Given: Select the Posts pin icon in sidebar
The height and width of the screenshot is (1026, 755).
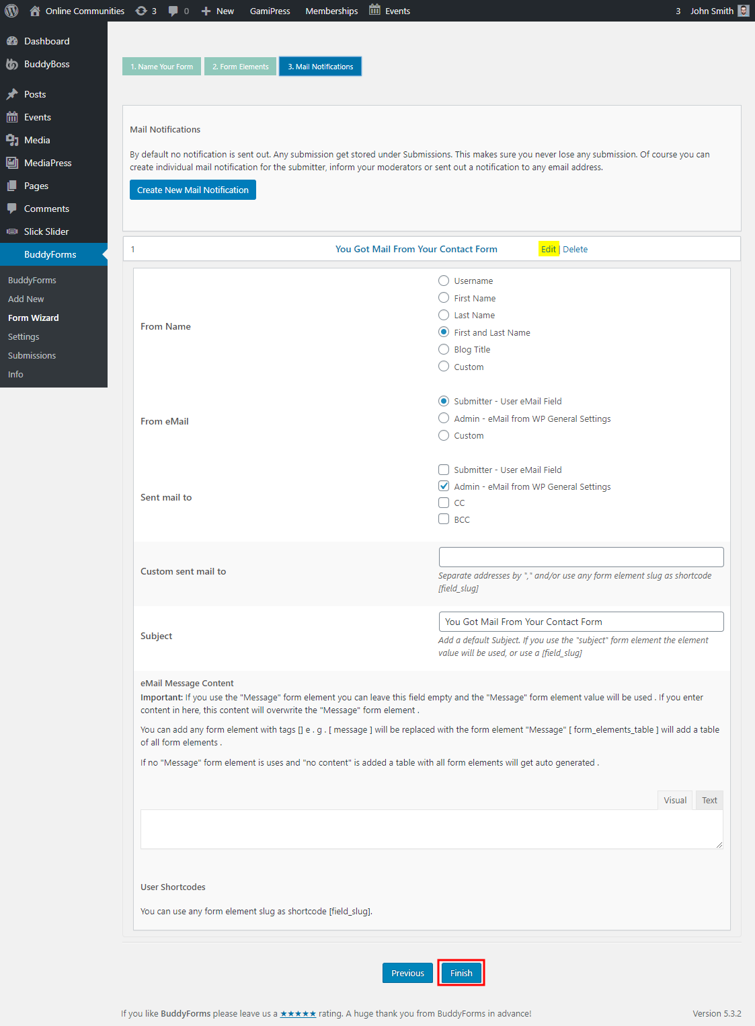Looking at the screenshot, I should pyautogui.click(x=13, y=94).
